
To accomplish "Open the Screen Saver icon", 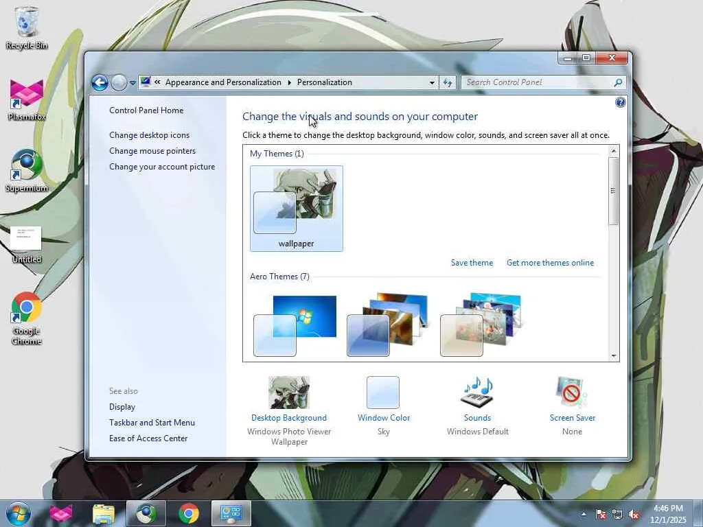I will pos(572,392).
